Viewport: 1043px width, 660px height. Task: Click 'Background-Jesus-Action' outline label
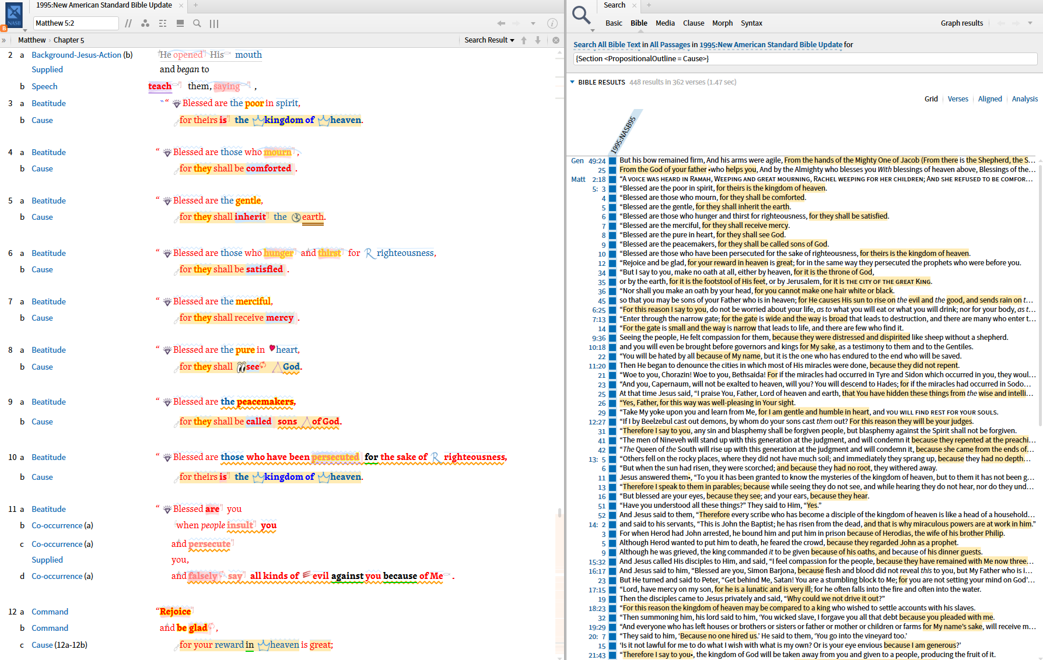coord(76,55)
